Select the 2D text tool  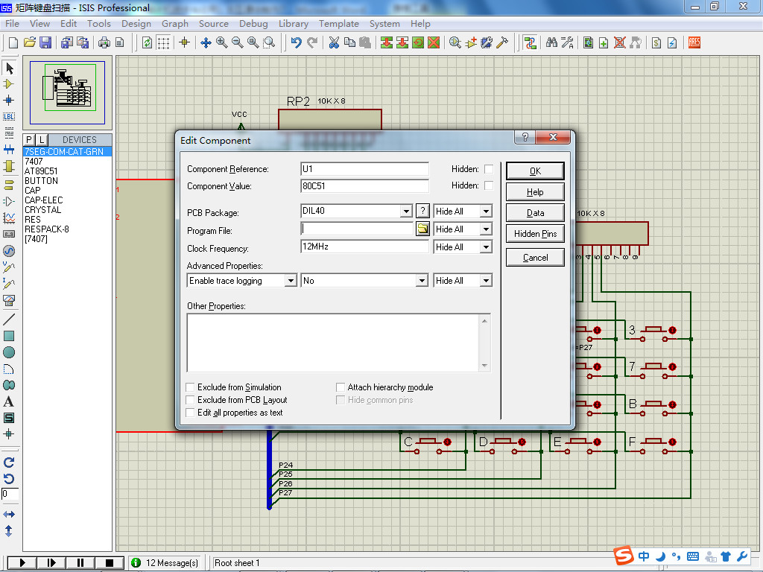tap(9, 401)
